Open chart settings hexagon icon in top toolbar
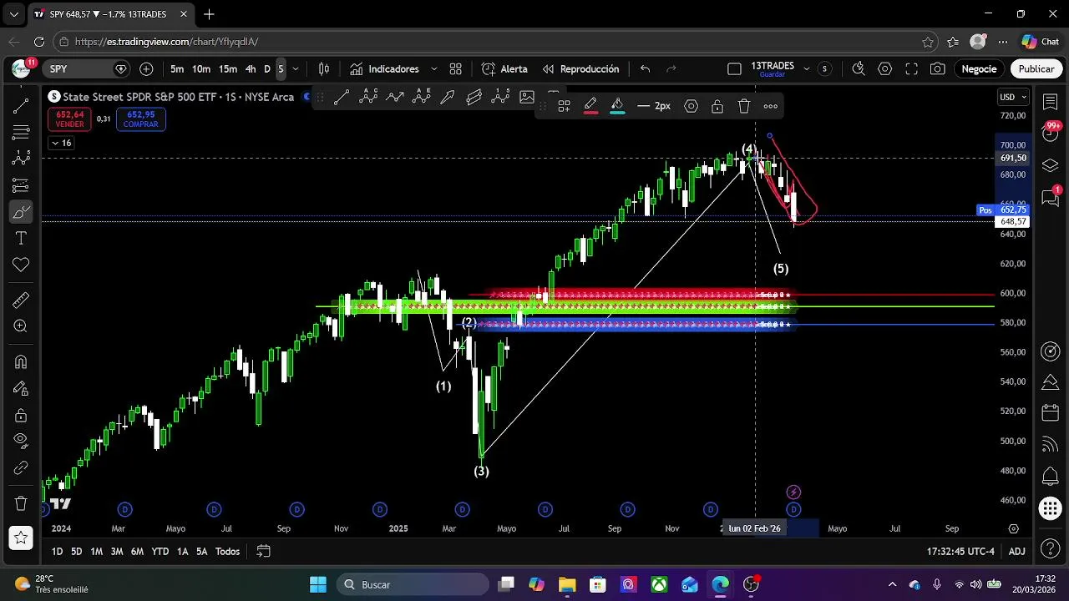The image size is (1069, 601). point(884,69)
